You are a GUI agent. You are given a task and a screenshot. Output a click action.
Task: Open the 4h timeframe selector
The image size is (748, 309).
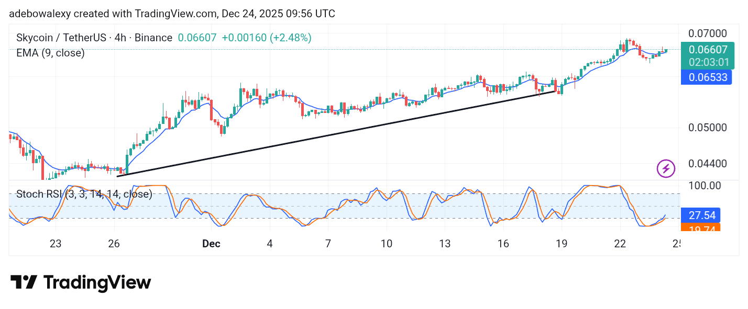[x=122, y=38]
